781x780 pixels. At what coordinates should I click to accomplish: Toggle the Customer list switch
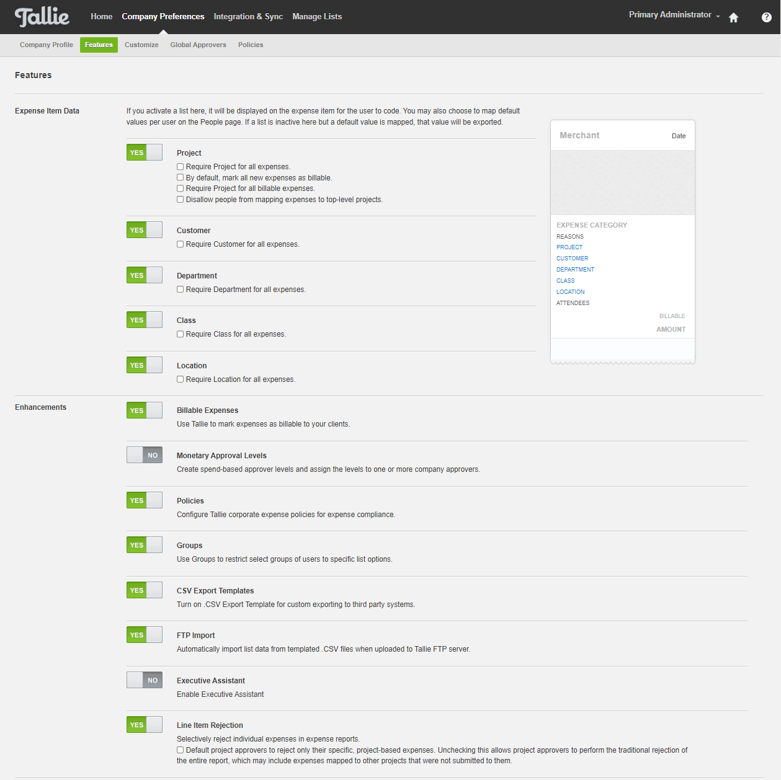coord(145,230)
